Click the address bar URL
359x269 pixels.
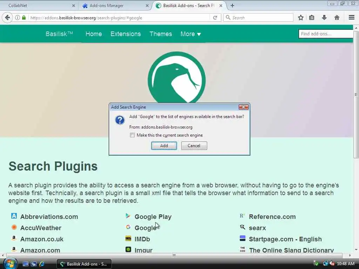[86, 18]
